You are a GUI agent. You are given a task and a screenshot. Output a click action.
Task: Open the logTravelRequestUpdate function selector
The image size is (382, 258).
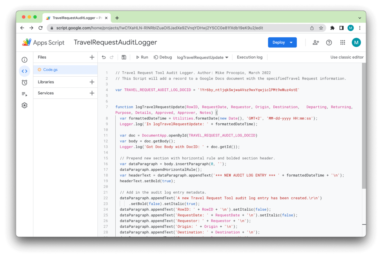(x=202, y=57)
